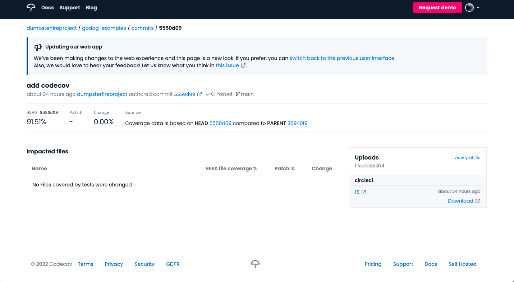
Task: Go to the commits breadcrumb link
Action: coord(142,28)
